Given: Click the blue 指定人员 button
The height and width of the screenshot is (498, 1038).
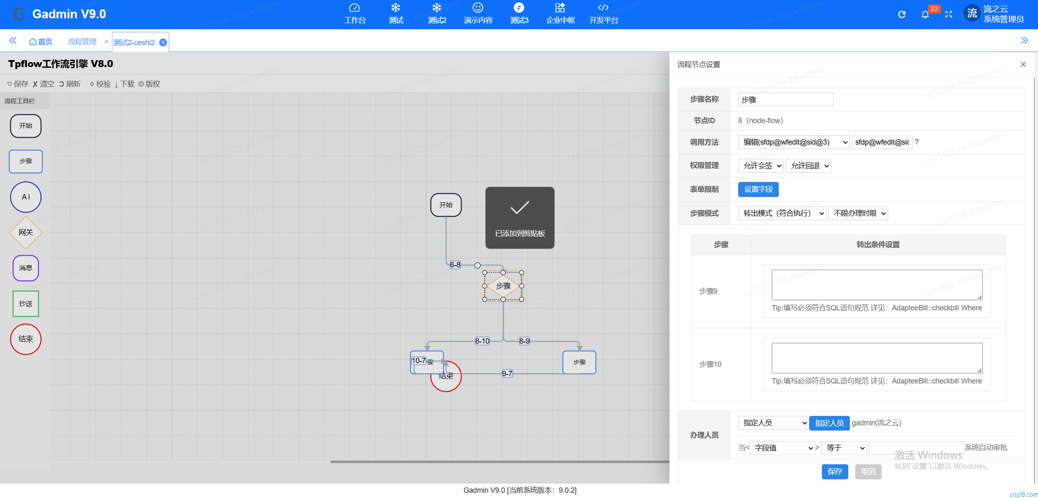Looking at the screenshot, I should pos(829,423).
